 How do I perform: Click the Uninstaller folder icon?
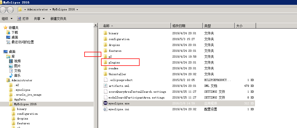(x=105, y=74)
